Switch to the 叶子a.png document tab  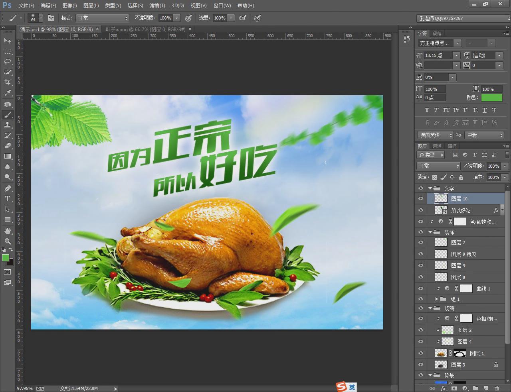pyautogui.click(x=146, y=29)
